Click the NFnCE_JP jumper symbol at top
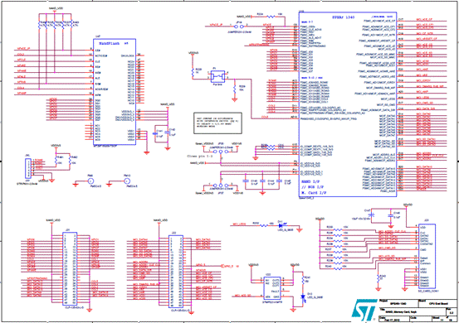Screen dimensions: 459x323 pyautogui.click(x=238, y=27)
